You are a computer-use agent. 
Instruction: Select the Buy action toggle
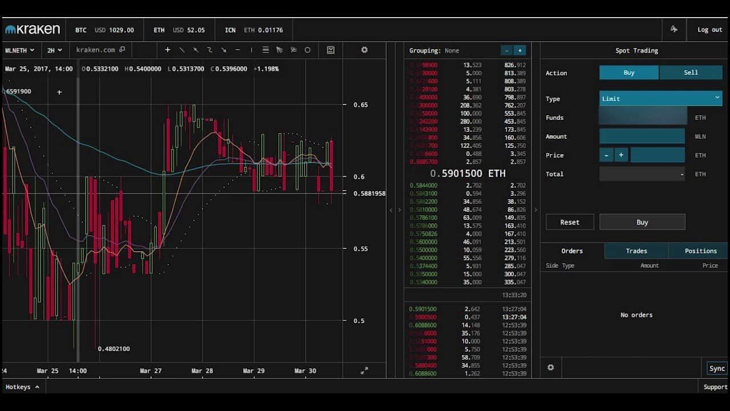629,72
